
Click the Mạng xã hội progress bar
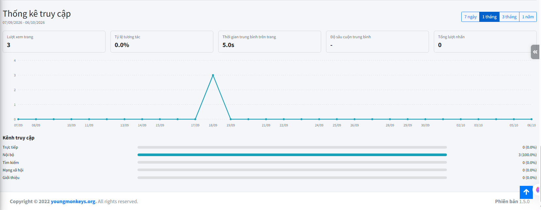point(292,170)
